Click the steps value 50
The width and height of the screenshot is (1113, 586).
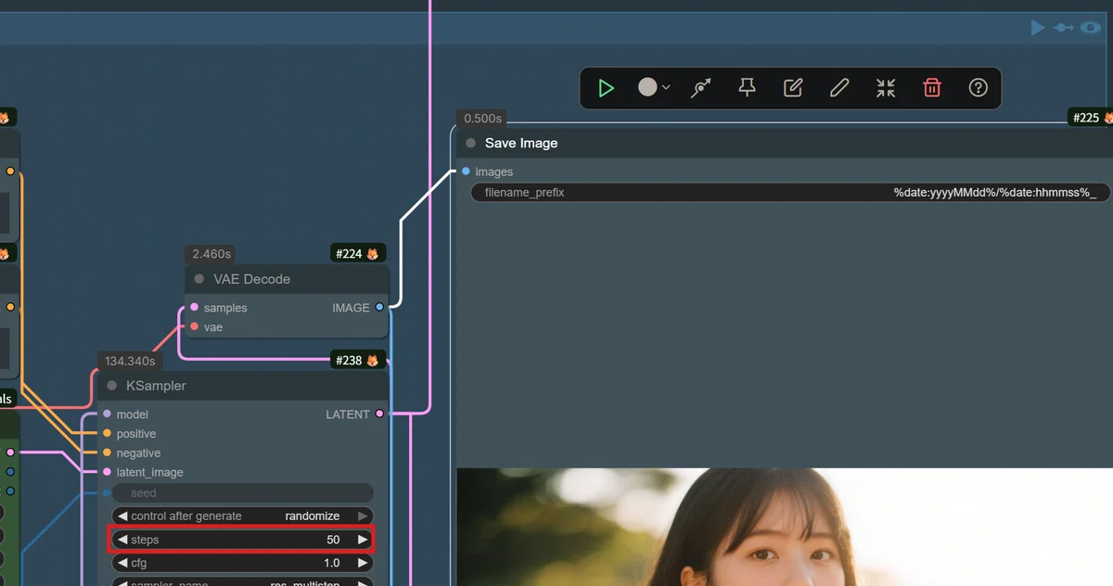click(x=333, y=540)
